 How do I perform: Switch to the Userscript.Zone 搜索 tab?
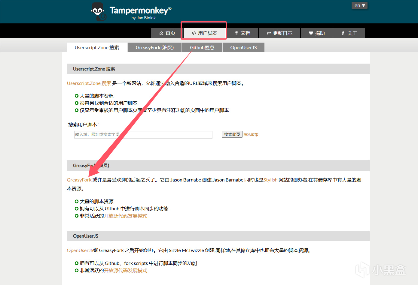point(97,47)
